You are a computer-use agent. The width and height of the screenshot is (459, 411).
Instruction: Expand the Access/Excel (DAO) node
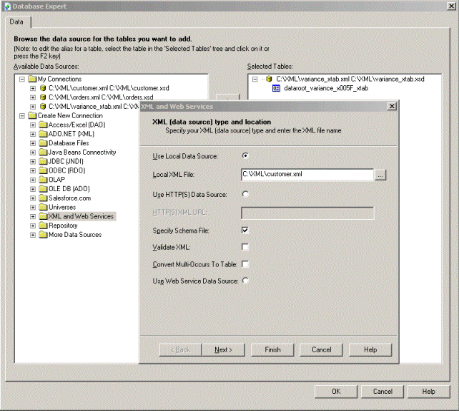click(33, 125)
